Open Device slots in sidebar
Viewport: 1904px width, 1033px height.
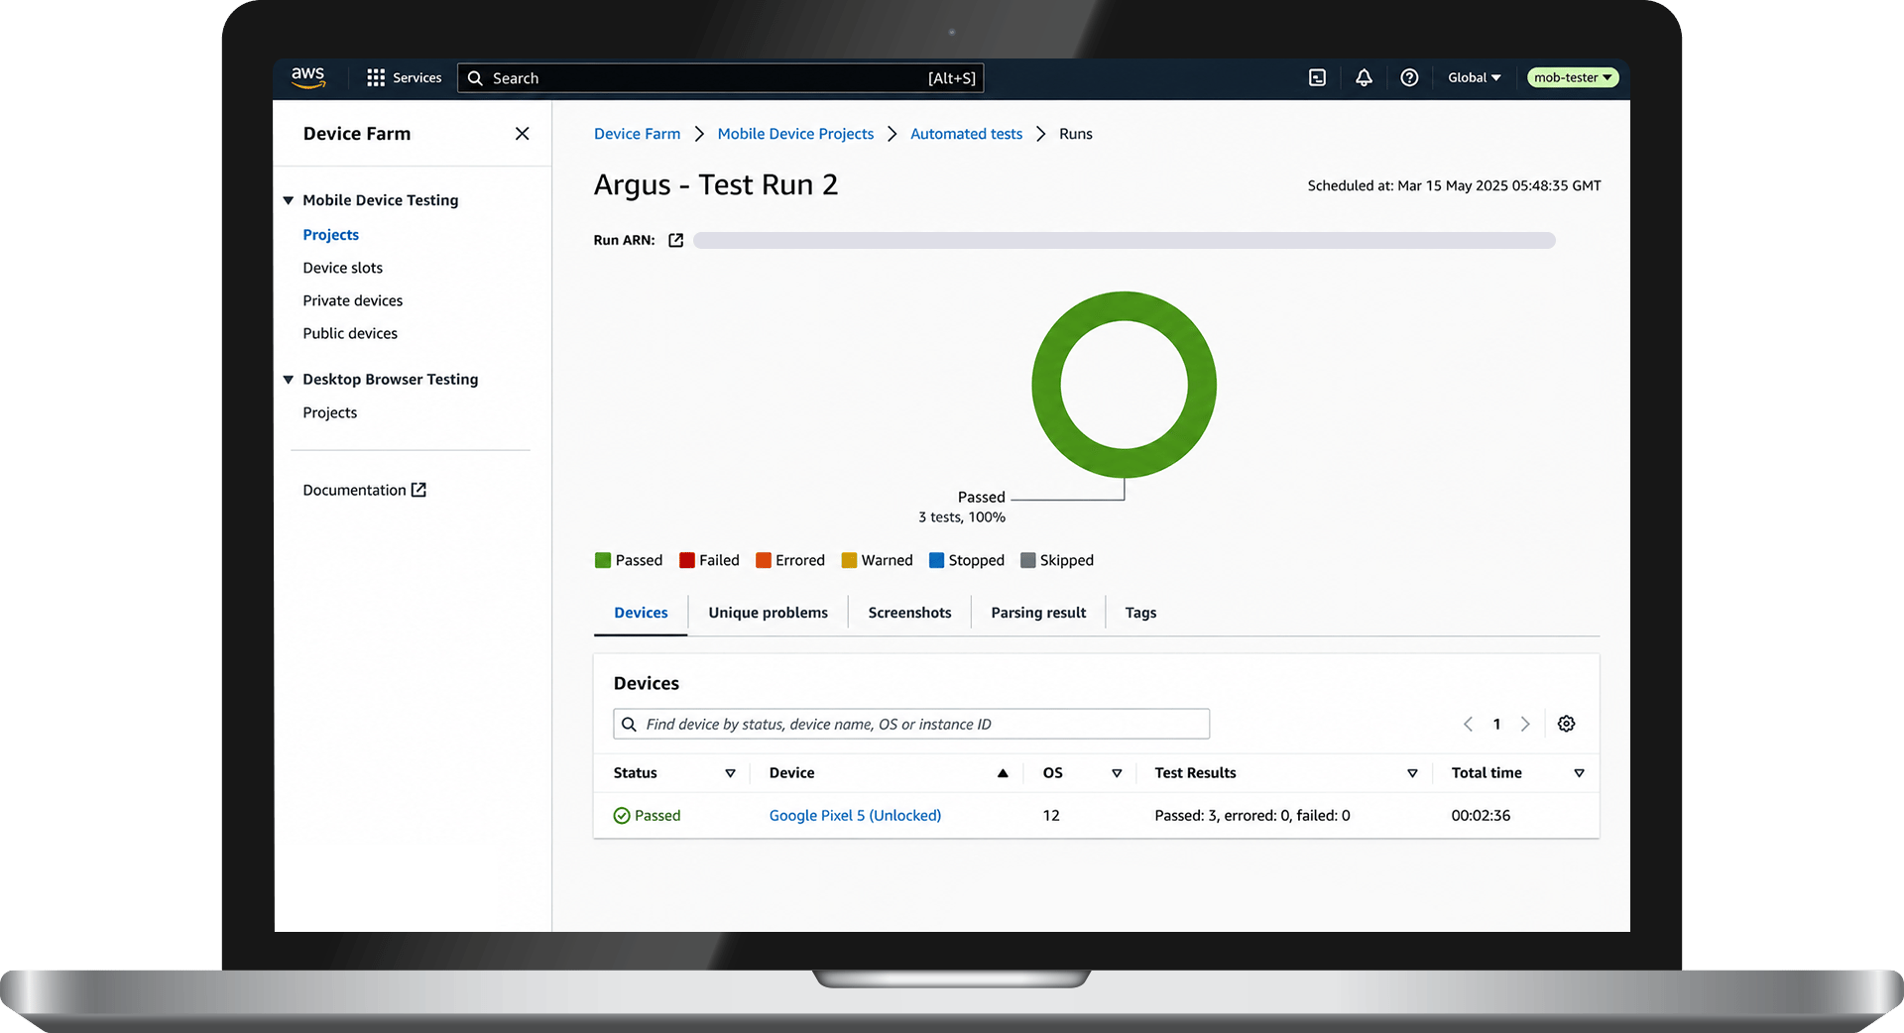[343, 268]
